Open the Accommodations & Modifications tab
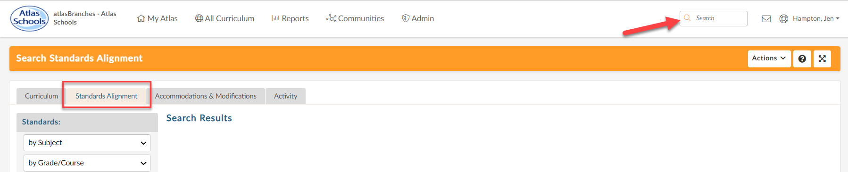 [x=206, y=96]
